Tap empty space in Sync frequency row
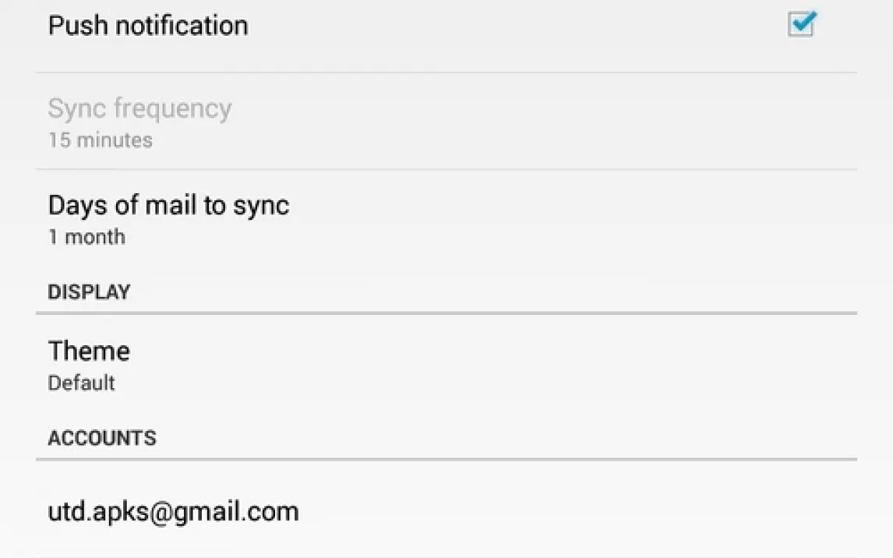Screen dimensions: 893x558 point(541,122)
